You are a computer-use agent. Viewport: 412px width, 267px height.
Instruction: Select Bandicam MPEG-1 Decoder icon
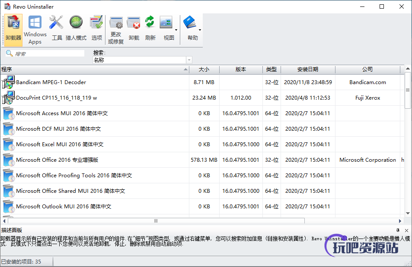tap(8, 82)
